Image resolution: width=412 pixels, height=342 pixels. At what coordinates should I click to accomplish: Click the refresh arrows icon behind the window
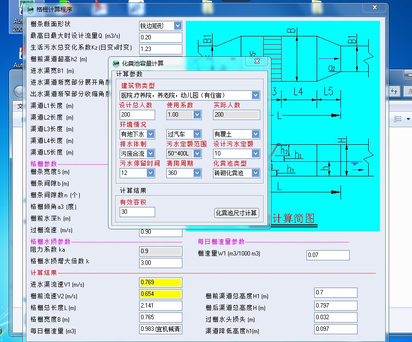click(394, 91)
